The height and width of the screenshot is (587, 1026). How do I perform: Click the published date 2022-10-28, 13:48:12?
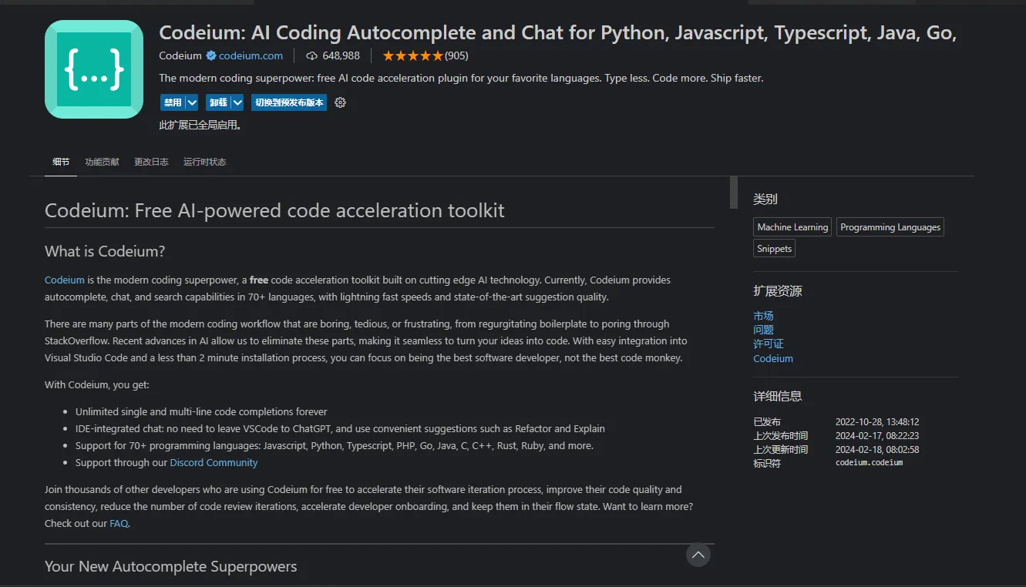[877, 422]
